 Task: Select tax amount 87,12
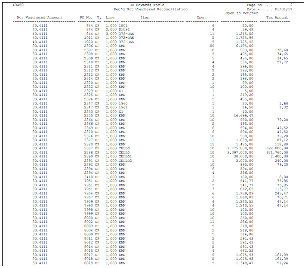[283, 140]
